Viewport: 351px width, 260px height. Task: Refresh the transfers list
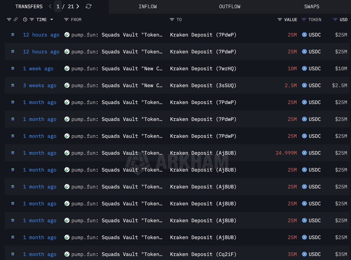click(88, 6)
